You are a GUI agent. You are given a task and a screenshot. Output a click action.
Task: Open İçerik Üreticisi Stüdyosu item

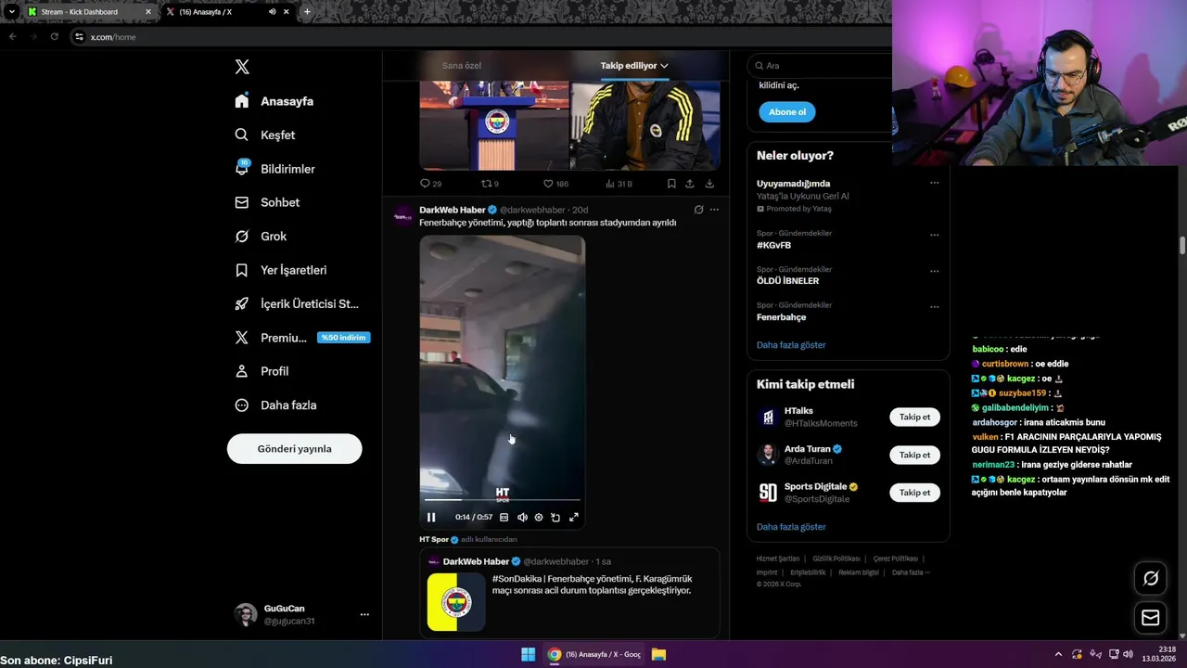pyautogui.click(x=297, y=303)
